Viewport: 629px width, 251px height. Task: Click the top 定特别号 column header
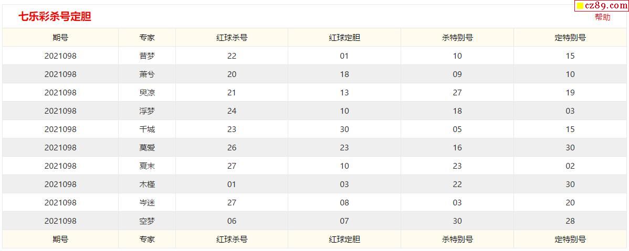(570, 38)
